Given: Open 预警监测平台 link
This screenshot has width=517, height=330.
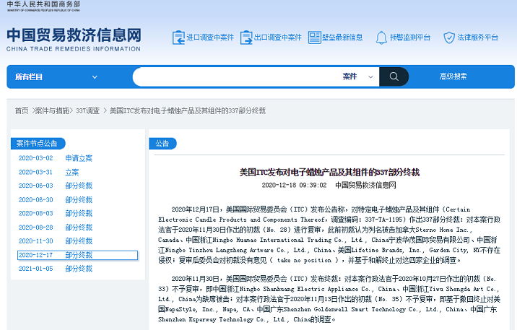Looking at the screenshot, I should pos(410,38).
